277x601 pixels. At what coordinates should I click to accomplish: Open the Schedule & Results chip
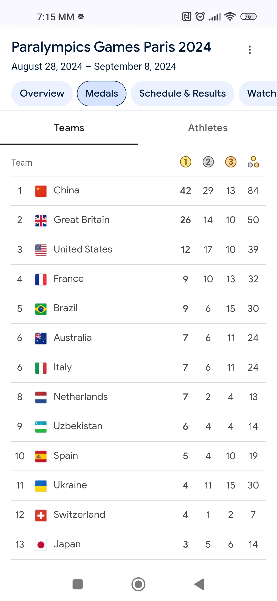click(x=182, y=93)
